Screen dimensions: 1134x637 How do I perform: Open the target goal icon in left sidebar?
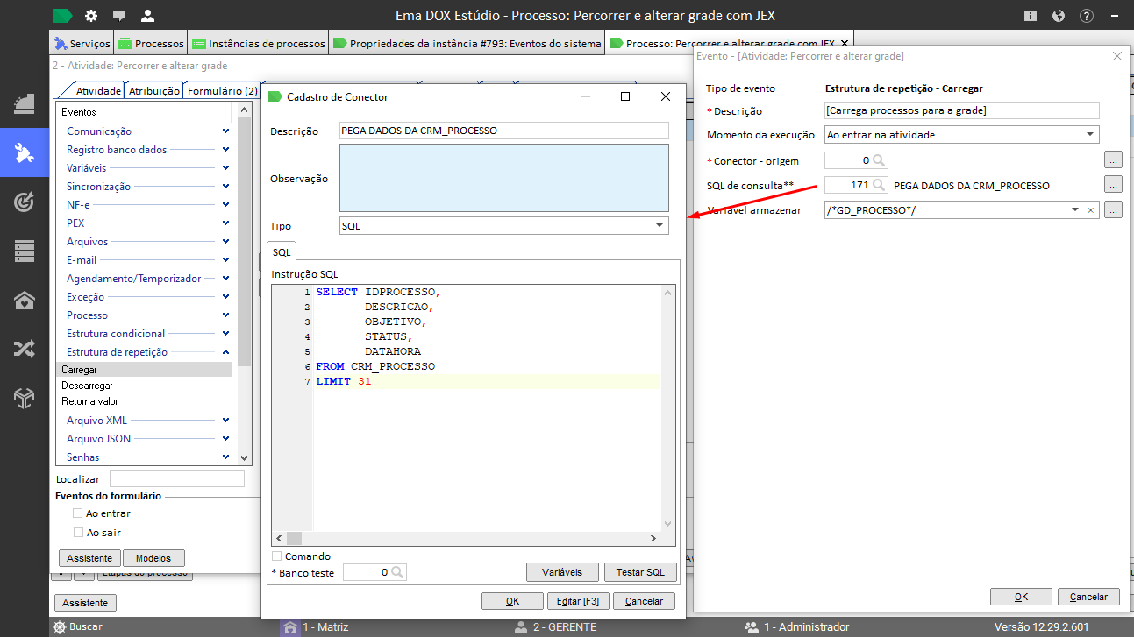[x=25, y=202]
